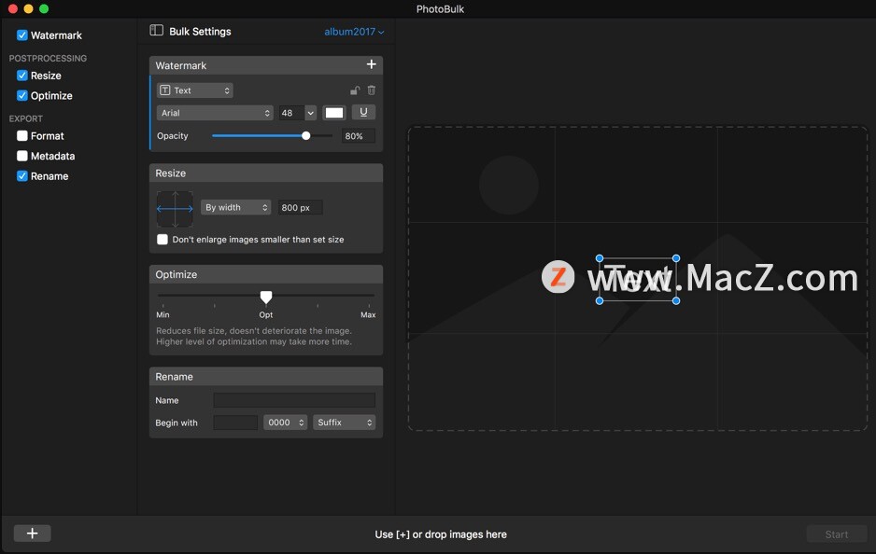Open the Arial font dropdown
The width and height of the screenshot is (876, 554).
coord(215,113)
